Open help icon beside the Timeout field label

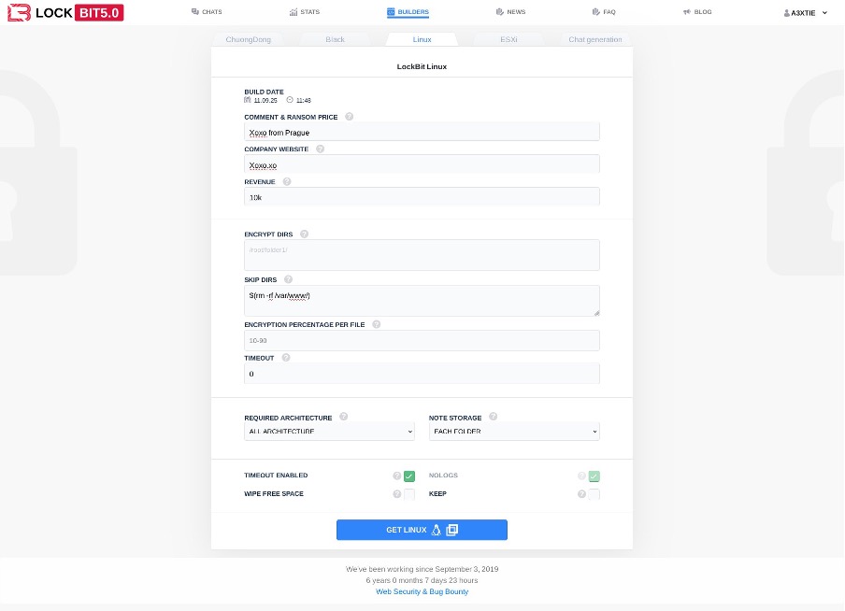click(286, 358)
